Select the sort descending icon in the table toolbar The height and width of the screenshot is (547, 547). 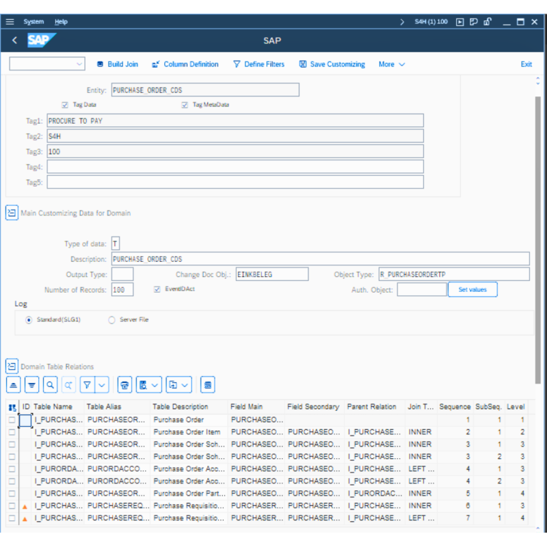coord(31,384)
